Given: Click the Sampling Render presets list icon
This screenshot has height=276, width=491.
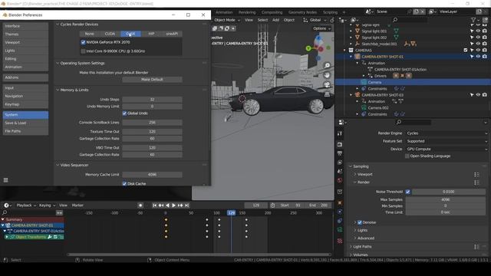Looking at the screenshot, I should pos(476,182).
